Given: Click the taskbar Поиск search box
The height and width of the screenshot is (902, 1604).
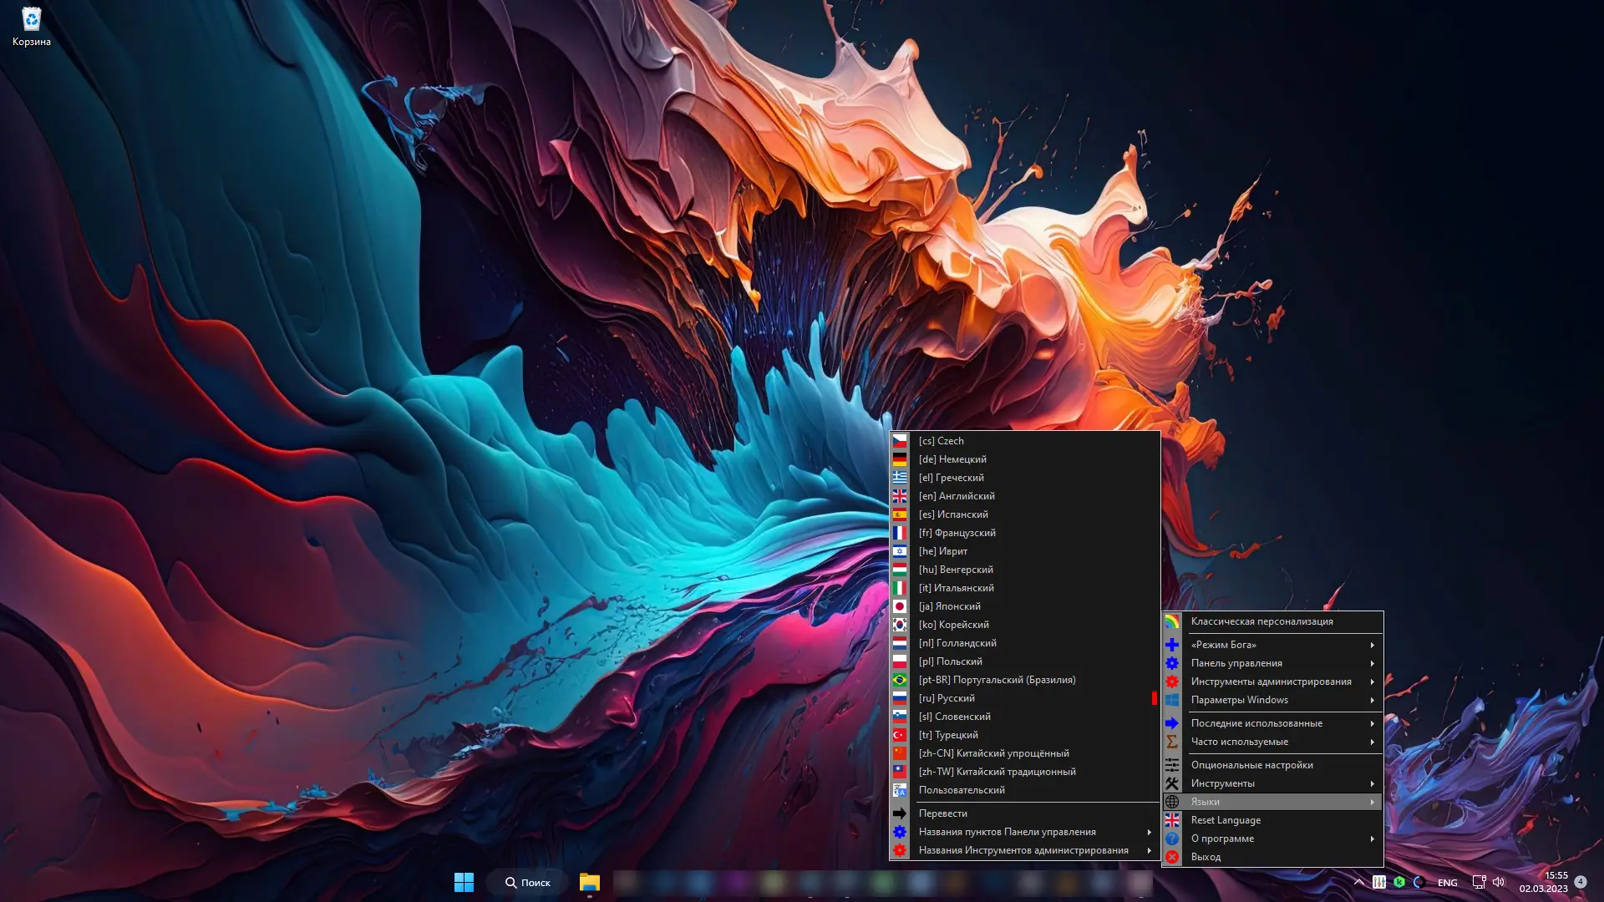Looking at the screenshot, I should 528,882.
